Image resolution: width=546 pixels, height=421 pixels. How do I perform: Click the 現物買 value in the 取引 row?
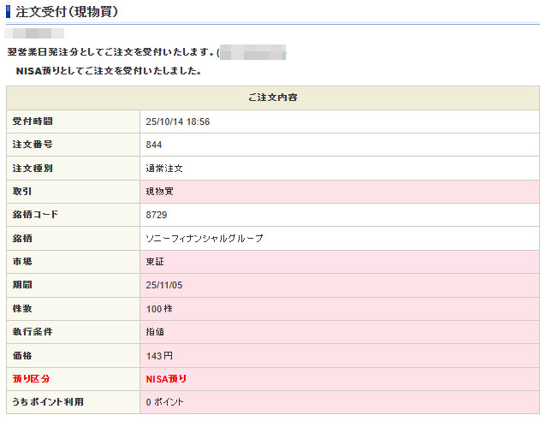pyautogui.click(x=159, y=192)
